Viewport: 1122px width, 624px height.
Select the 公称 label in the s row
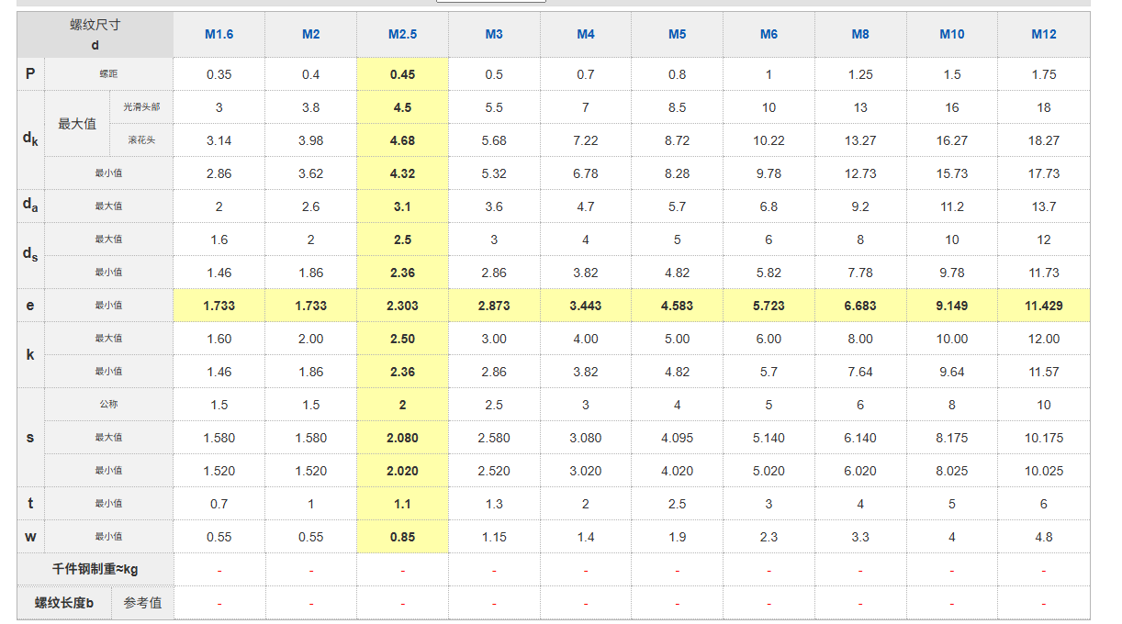tap(108, 405)
